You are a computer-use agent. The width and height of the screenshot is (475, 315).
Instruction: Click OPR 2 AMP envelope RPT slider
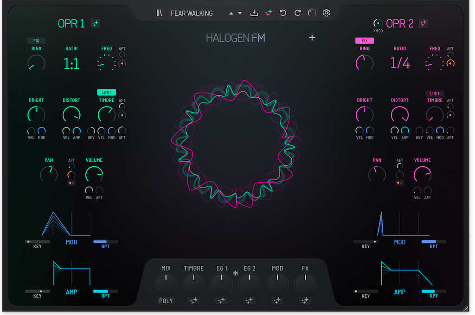click(434, 291)
